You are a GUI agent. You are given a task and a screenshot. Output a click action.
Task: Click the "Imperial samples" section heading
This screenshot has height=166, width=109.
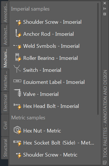[x=30, y=9]
